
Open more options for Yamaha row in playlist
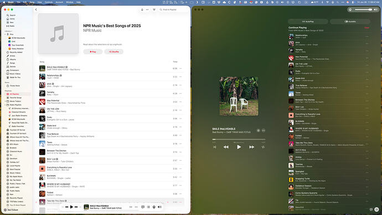(180, 93)
